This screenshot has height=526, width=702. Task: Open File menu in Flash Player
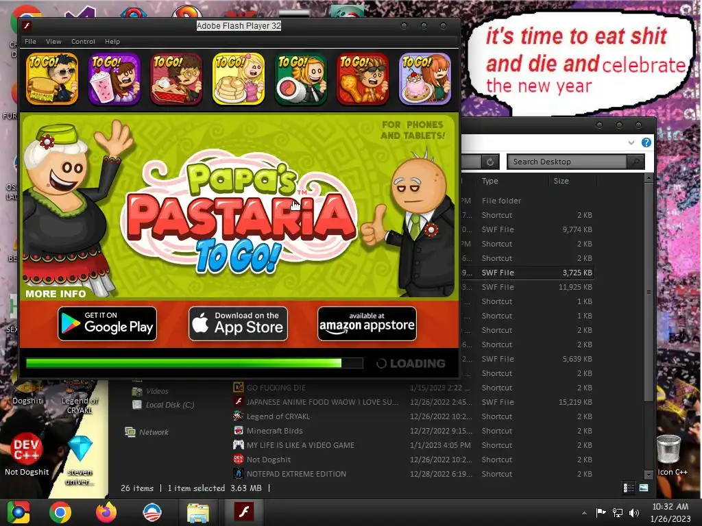pyautogui.click(x=30, y=42)
